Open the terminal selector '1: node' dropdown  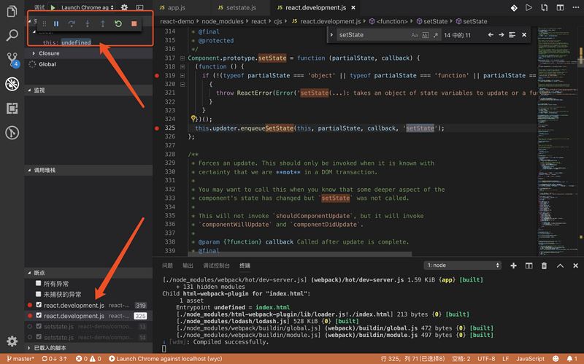pyautogui.click(x=464, y=266)
